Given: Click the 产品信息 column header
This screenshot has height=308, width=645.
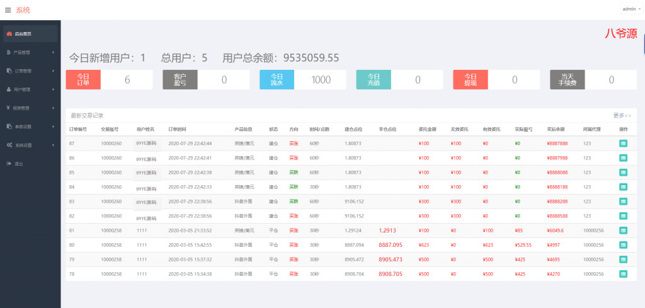Looking at the screenshot, I should click(x=244, y=129).
